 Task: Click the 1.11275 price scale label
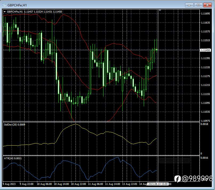[x=205, y=76]
